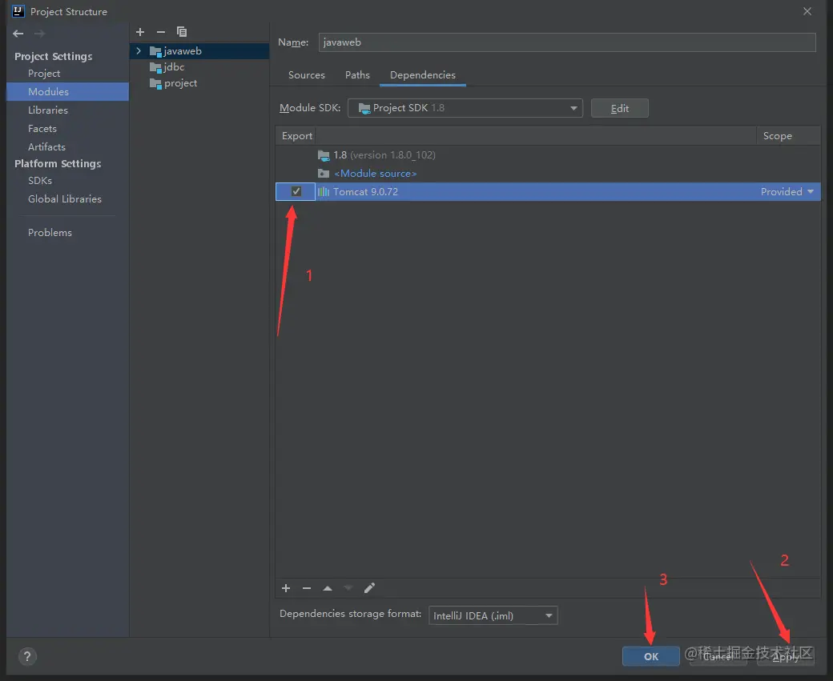Select the Dependencies tab
This screenshot has width=833, height=681.
423,75
